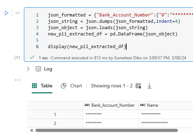The height and width of the screenshot is (133, 193).
Task: Click the Name column header
Action: (166, 105)
